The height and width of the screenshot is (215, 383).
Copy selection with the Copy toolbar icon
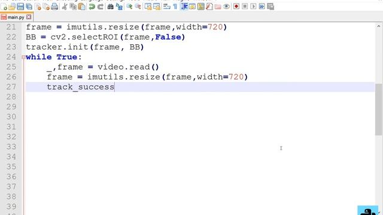pos(73,7)
